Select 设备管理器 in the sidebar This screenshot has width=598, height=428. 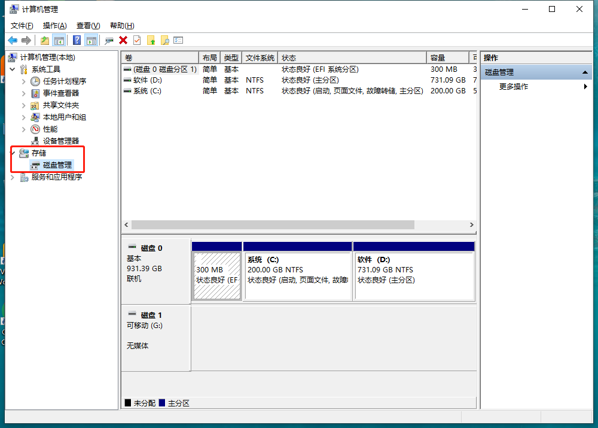point(59,141)
